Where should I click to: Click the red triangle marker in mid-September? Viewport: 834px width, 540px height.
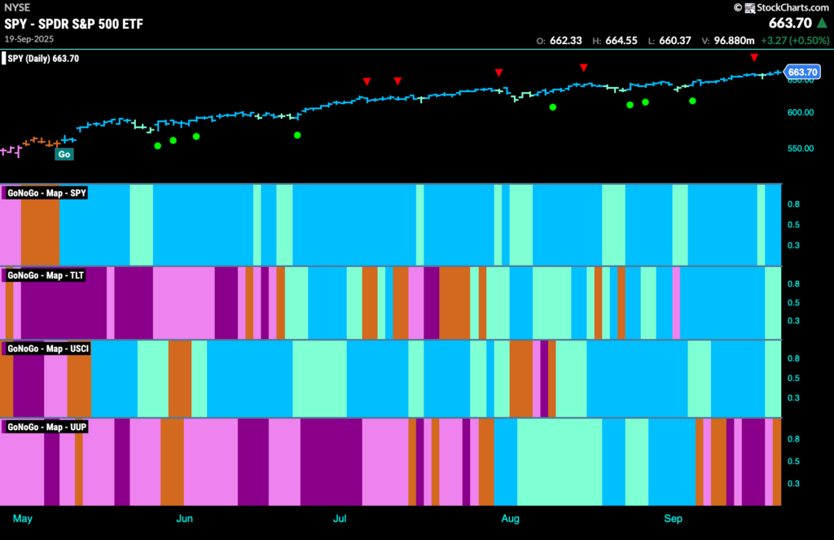(x=754, y=58)
